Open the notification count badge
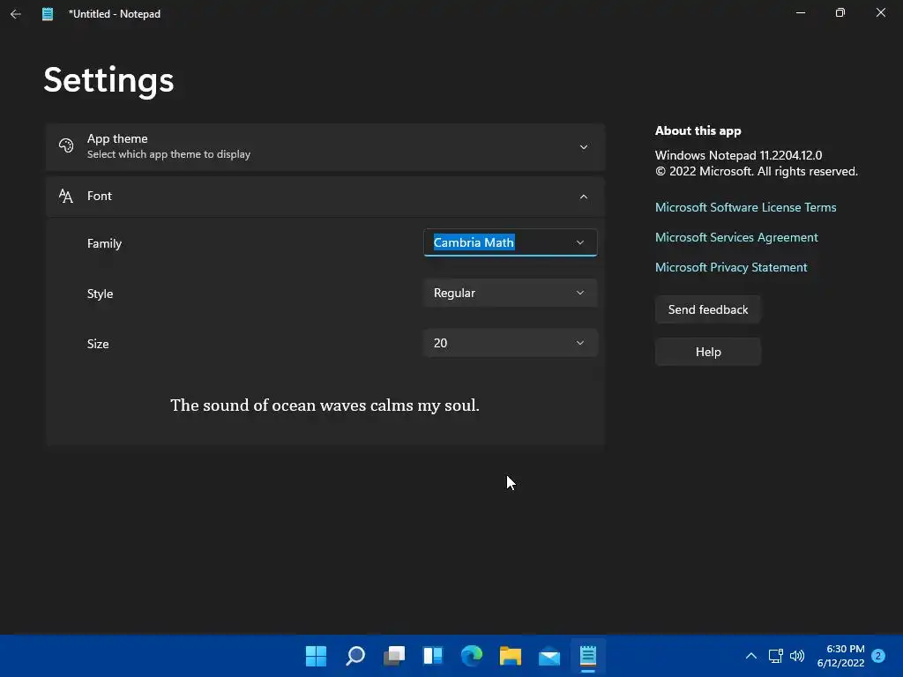 [878, 656]
